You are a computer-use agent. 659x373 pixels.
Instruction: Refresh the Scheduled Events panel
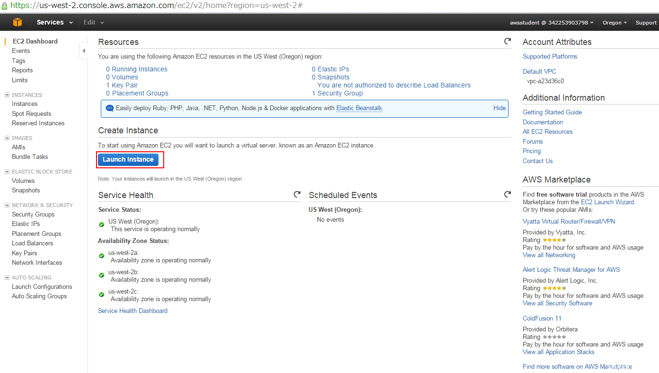(507, 194)
